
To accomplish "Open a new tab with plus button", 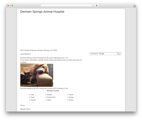I will pyautogui.click(x=135, y=6).
